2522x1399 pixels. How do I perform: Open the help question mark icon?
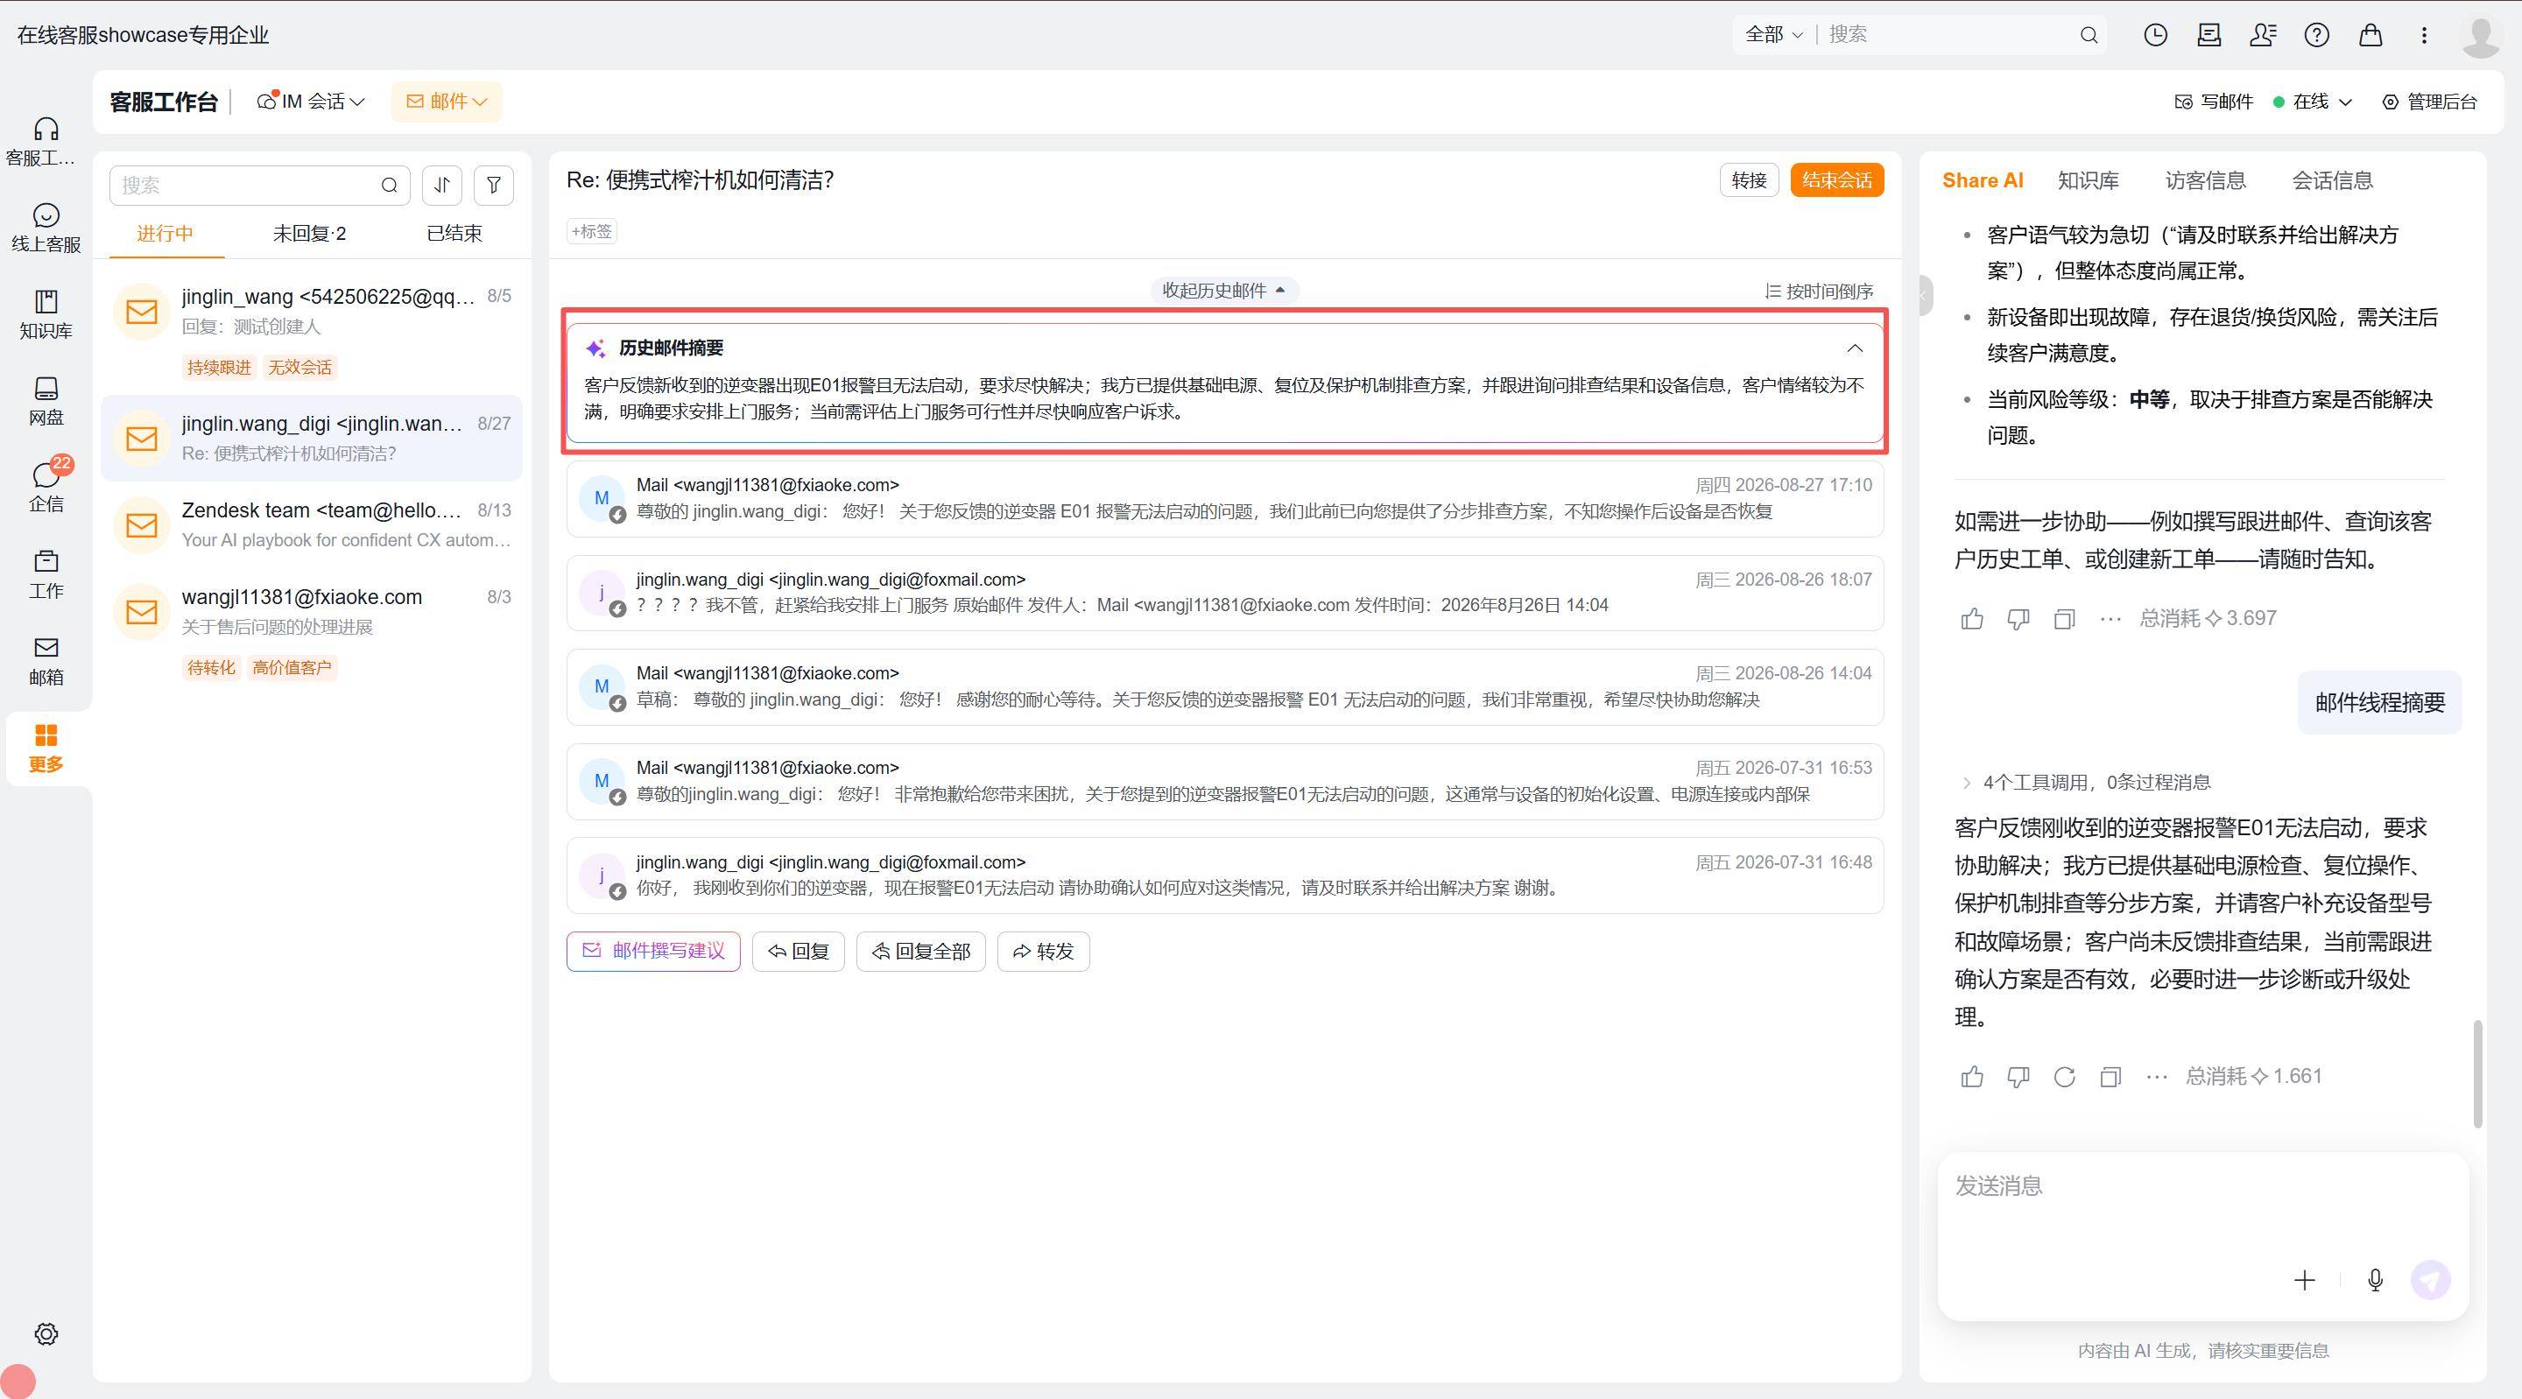pos(2316,35)
